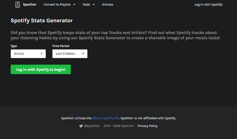Open the Articles page

tap(107, 4)
